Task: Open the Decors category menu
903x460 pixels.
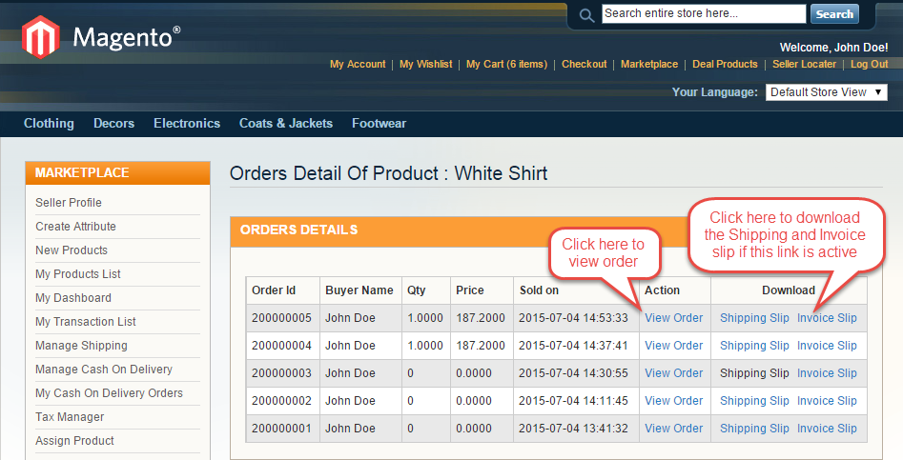Action: (114, 124)
